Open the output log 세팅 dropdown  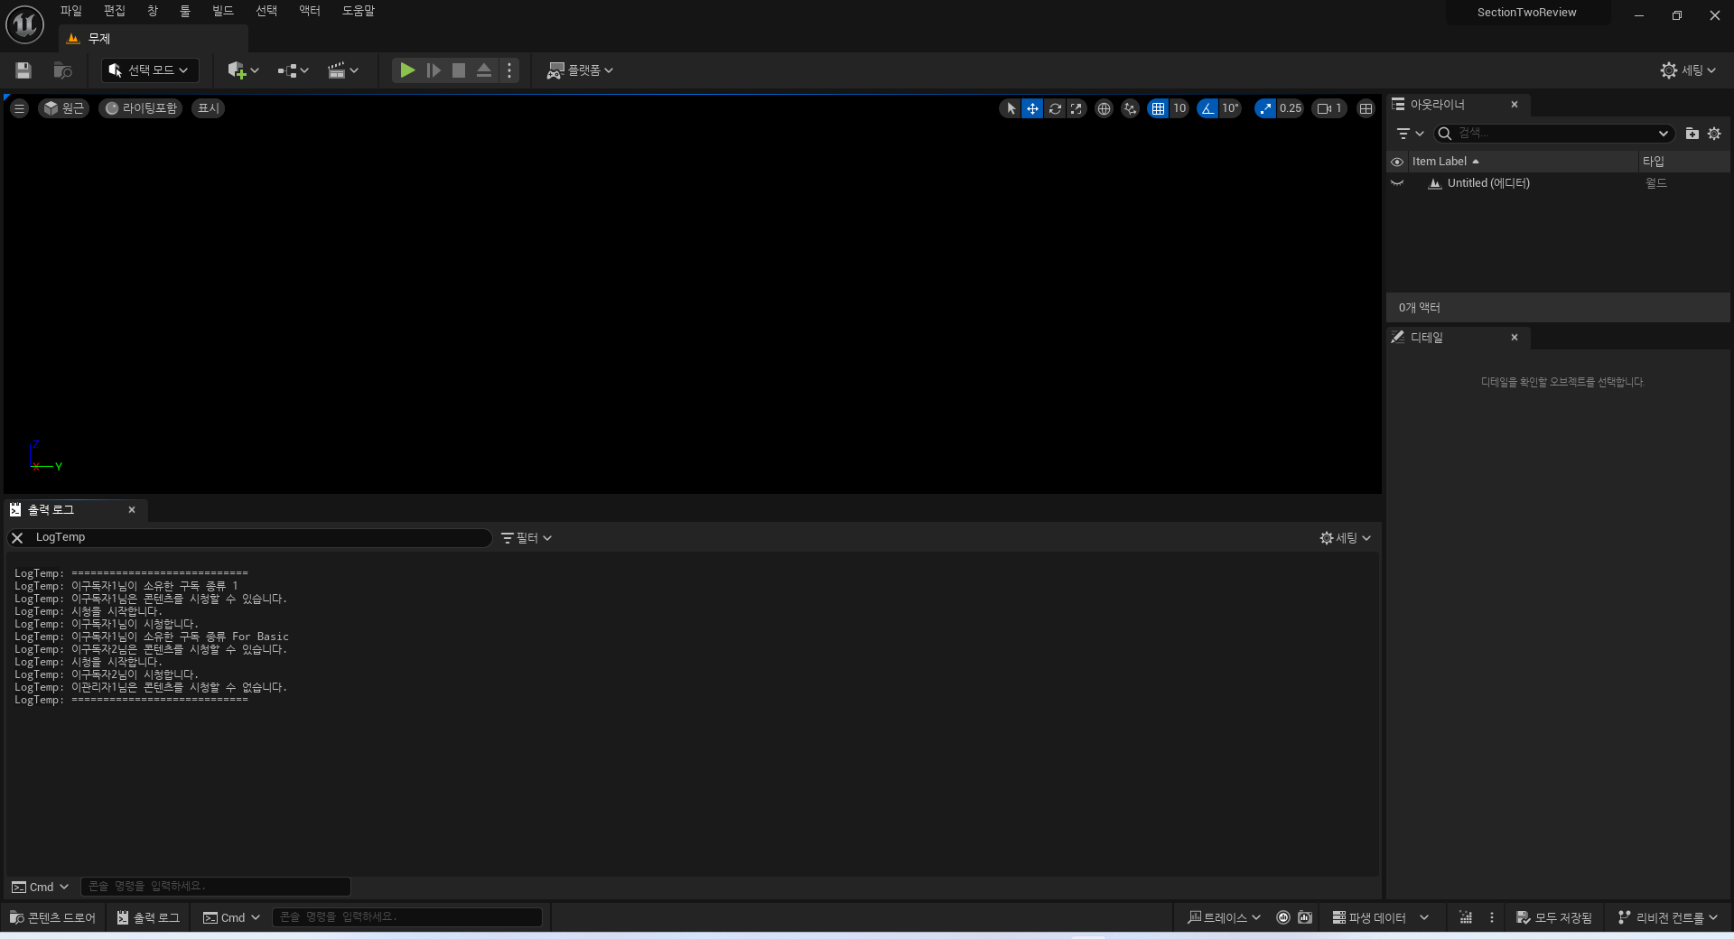click(1346, 538)
